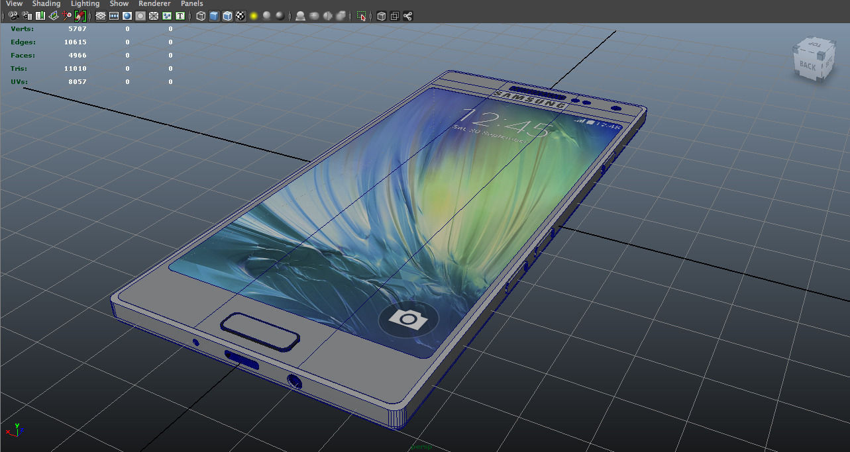850x452 pixels.
Task: Click the Motion Blur icon
Action: coord(301,15)
